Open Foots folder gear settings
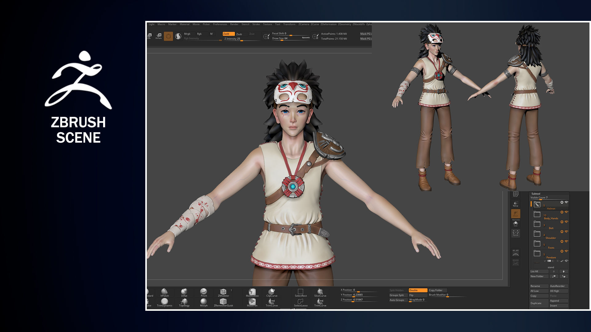Screen dimensions: 591x332 (x=562, y=242)
